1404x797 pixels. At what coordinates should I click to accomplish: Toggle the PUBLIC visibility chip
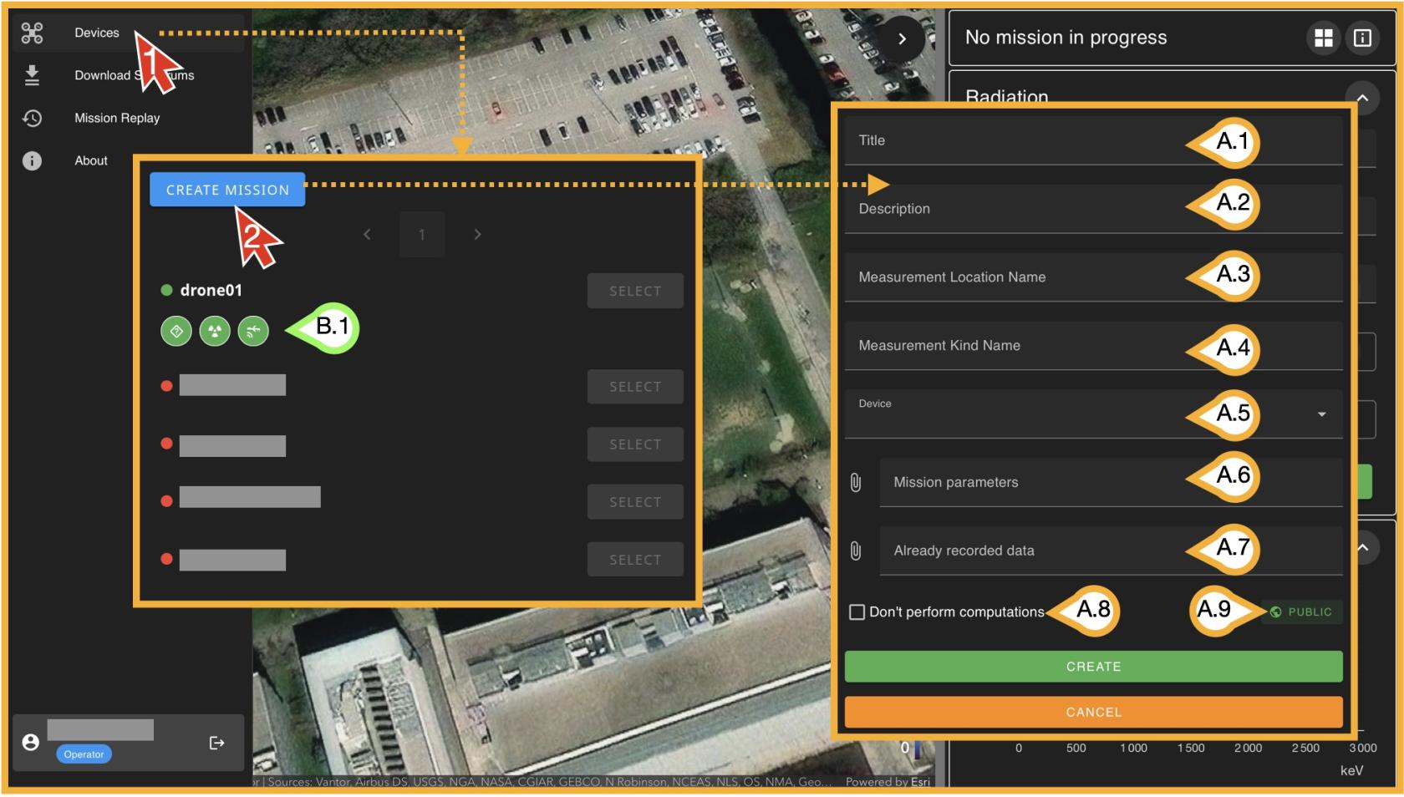click(1301, 612)
